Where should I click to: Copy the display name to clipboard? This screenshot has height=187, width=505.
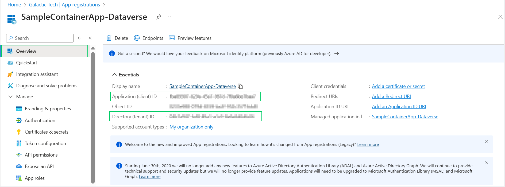pyautogui.click(x=240, y=86)
